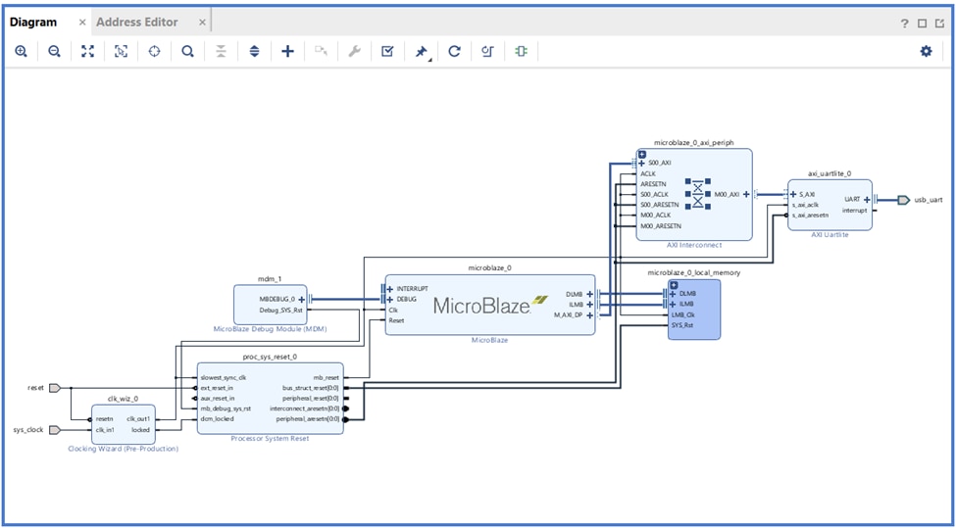
Task: Click the Zoom Fit icon
Action: coord(88,52)
